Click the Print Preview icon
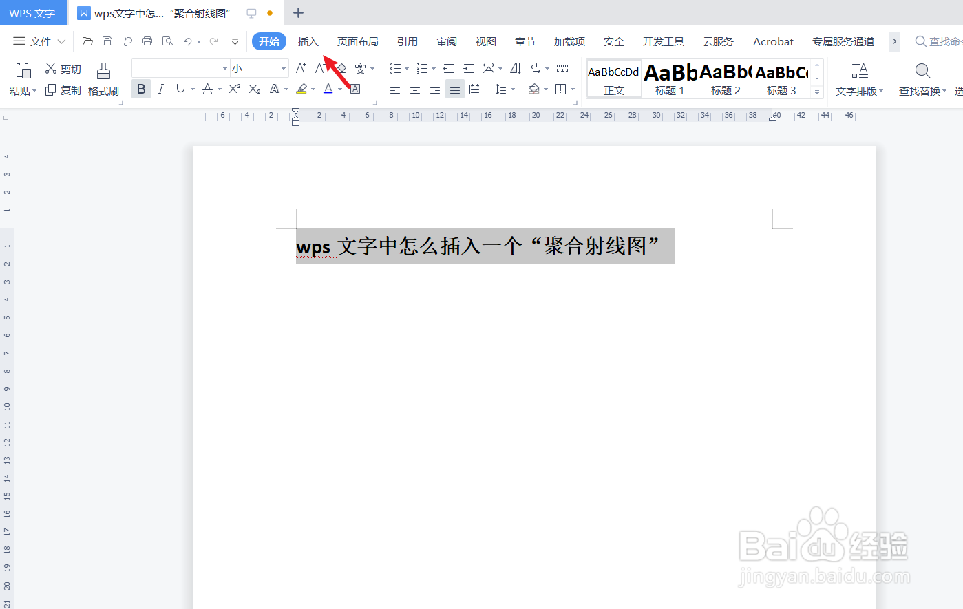This screenshot has height=609, width=963. 167,41
